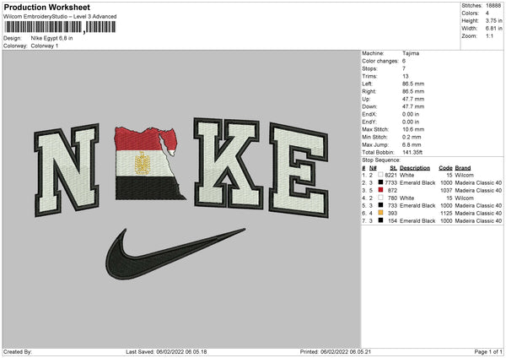The width and height of the screenshot is (506, 358).
Task: Click the 'Page 1 of 1' footer text
Action: (488, 351)
